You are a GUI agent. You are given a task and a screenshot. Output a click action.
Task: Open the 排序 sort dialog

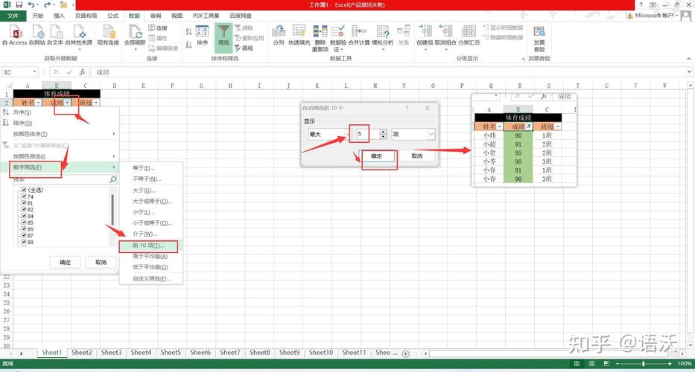point(202,36)
